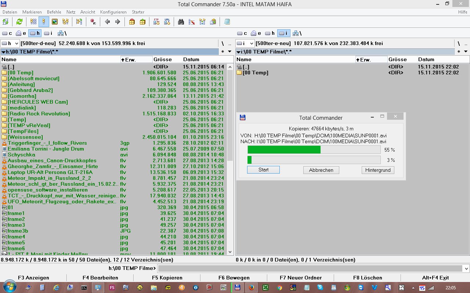The width and height of the screenshot is (470, 293).
Task: Open file search with the binoculars icon
Action: [x=181, y=22]
